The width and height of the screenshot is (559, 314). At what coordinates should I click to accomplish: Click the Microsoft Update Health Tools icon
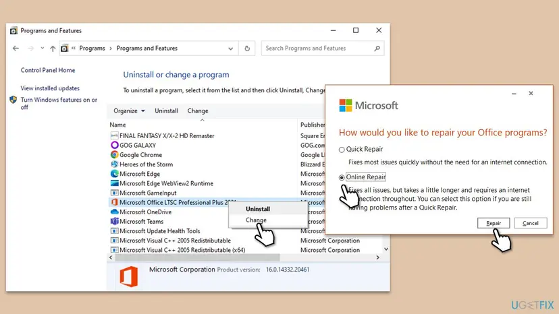(114, 230)
